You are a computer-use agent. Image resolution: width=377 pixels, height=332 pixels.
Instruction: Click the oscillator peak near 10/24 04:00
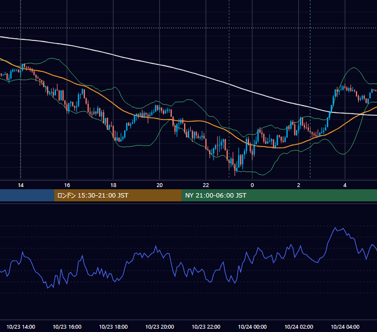click(x=335, y=227)
